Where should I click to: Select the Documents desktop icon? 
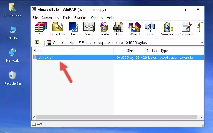pyautogui.click(x=13, y=10)
